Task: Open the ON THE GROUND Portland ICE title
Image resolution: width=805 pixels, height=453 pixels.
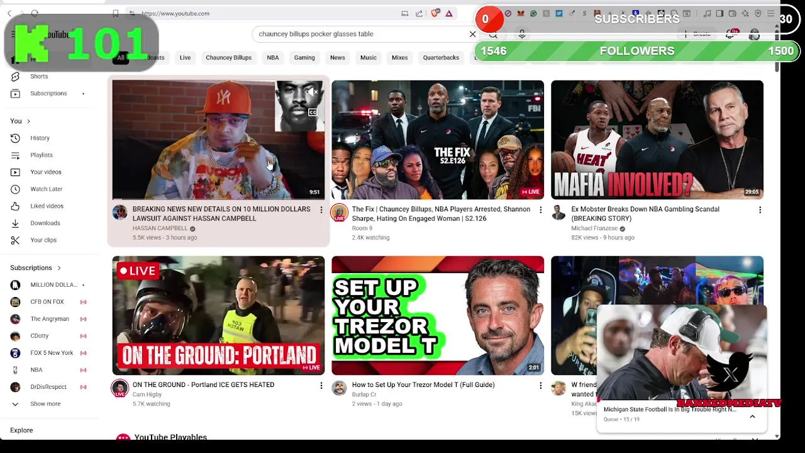Action: click(203, 385)
